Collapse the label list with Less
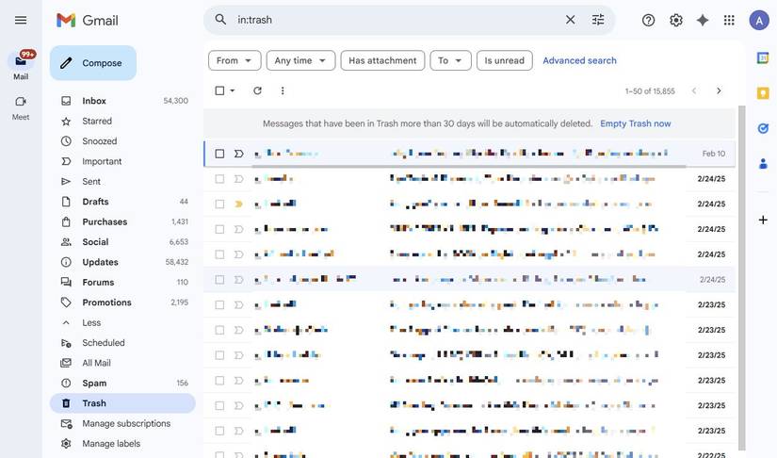 [91, 322]
